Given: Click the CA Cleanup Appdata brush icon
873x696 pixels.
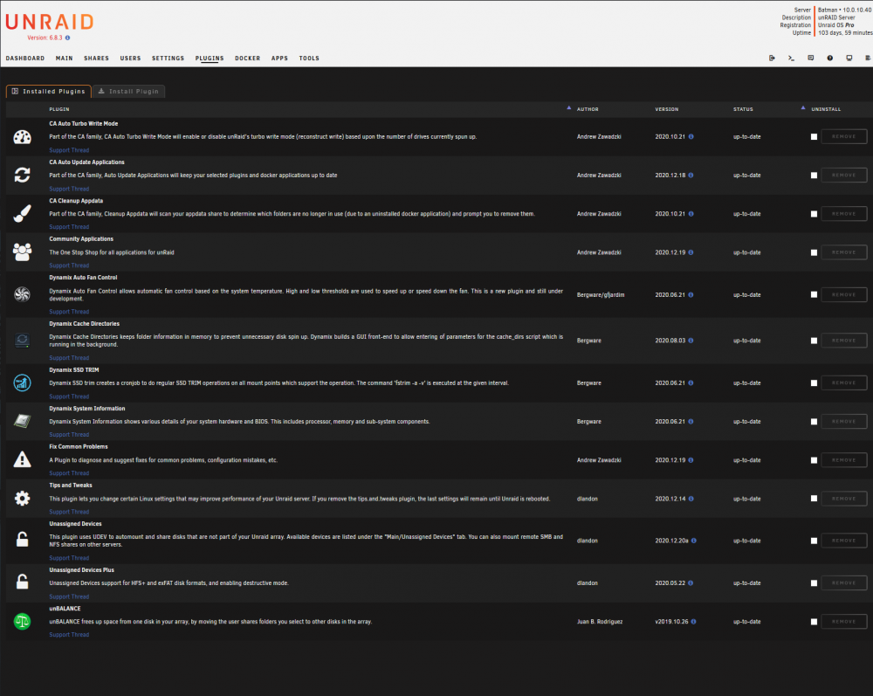Looking at the screenshot, I should pyautogui.click(x=23, y=214).
